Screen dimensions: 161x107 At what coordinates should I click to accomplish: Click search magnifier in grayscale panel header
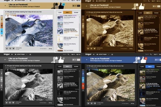click(68, 54)
